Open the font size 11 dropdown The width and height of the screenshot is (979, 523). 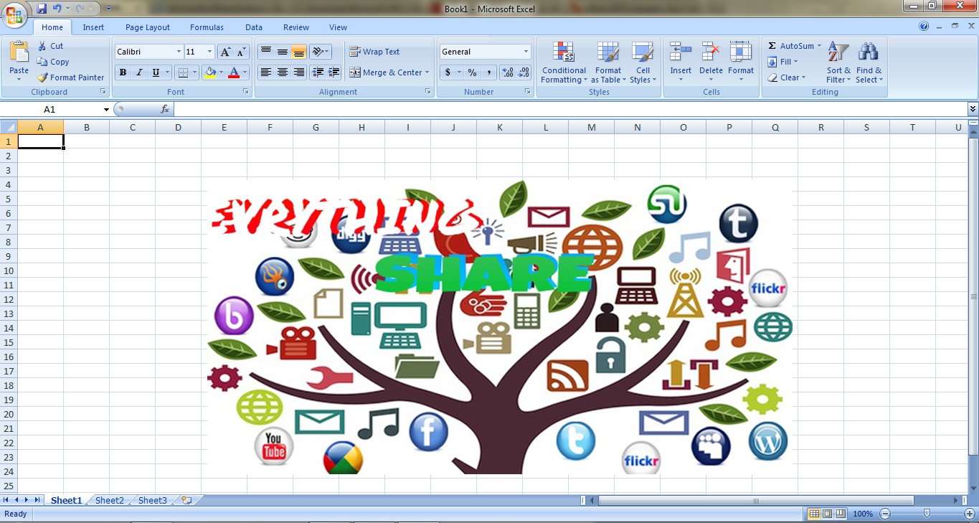pyautogui.click(x=209, y=52)
